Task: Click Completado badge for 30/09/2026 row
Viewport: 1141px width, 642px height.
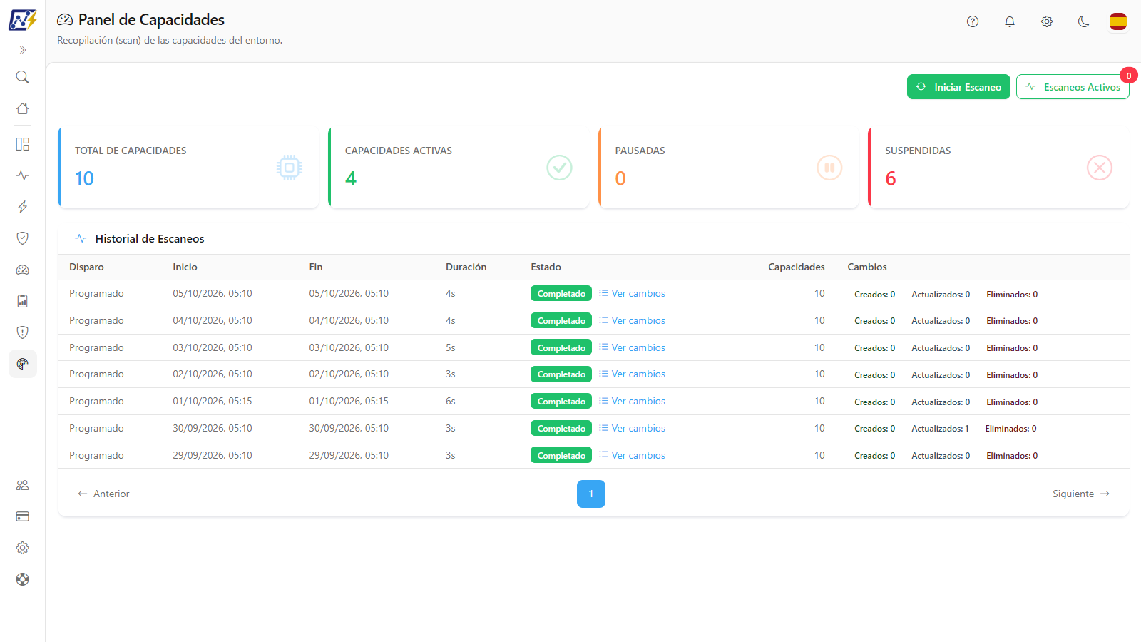Action: pos(561,428)
